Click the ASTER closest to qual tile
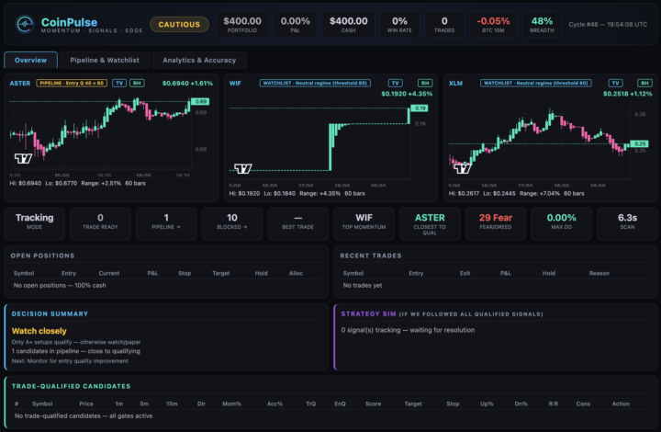Image resolution: width=661 pixels, height=432 pixels. pos(430,223)
